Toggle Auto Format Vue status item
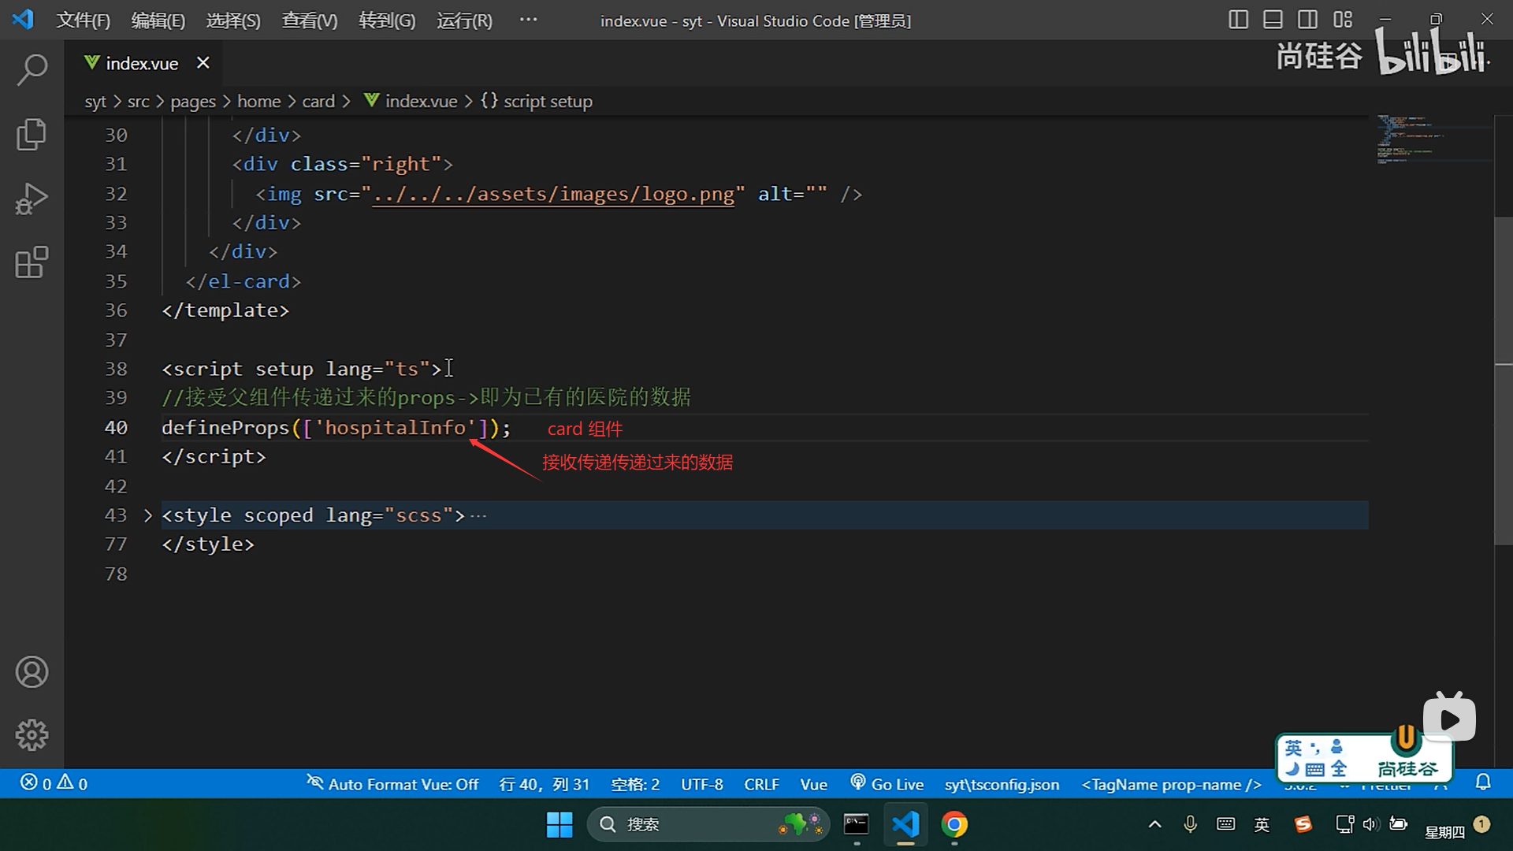The height and width of the screenshot is (851, 1513). pyautogui.click(x=392, y=784)
